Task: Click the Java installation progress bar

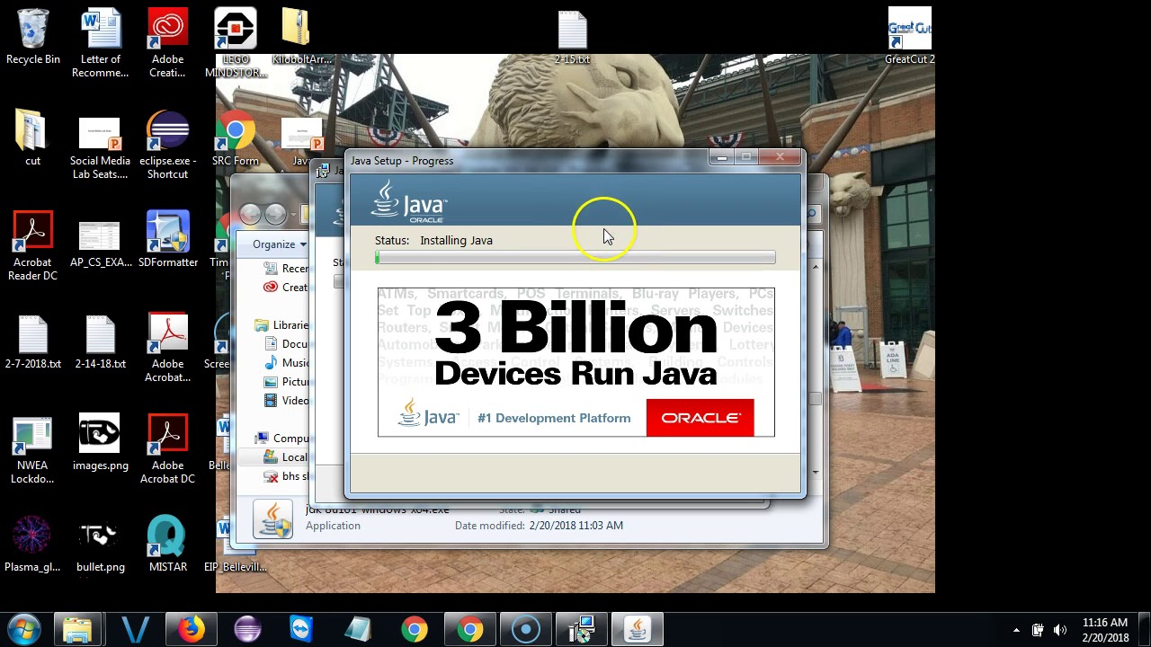Action: (x=575, y=258)
